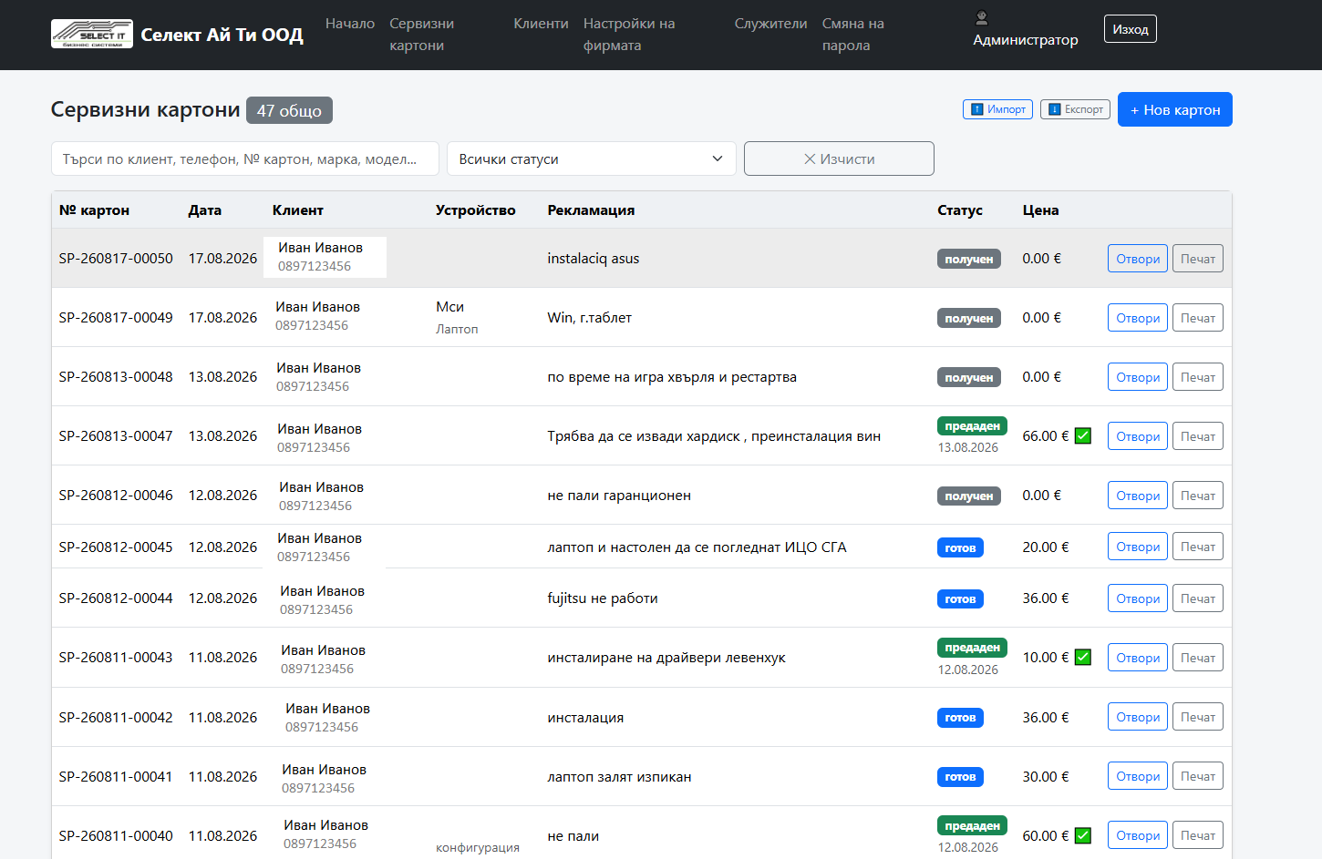This screenshot has width=1322, height=859.
Task: Open card SP-260811-00041
Action: pos(1138,776)
